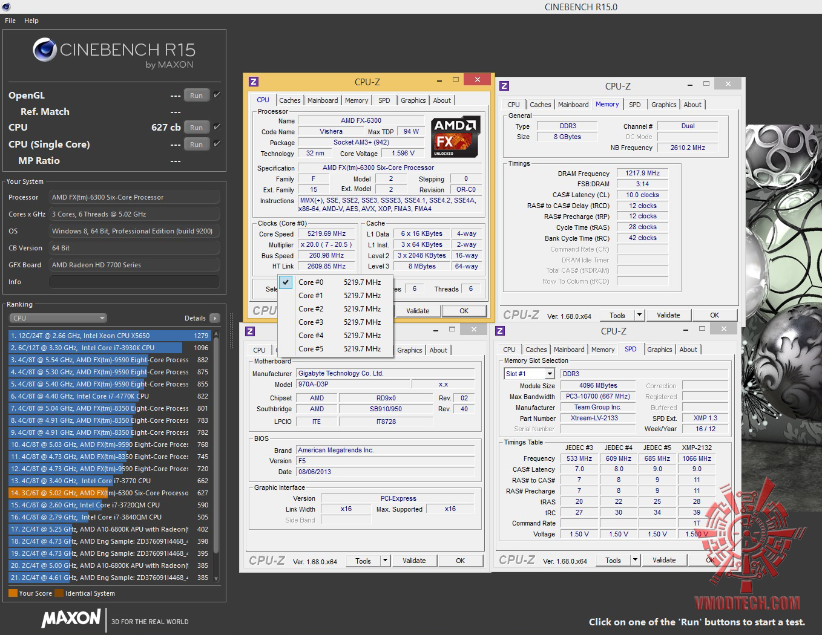This screenshot has height=635, width=822.
Task: Click the Z icon of the CPU-Z processor window
Action: 254,82
